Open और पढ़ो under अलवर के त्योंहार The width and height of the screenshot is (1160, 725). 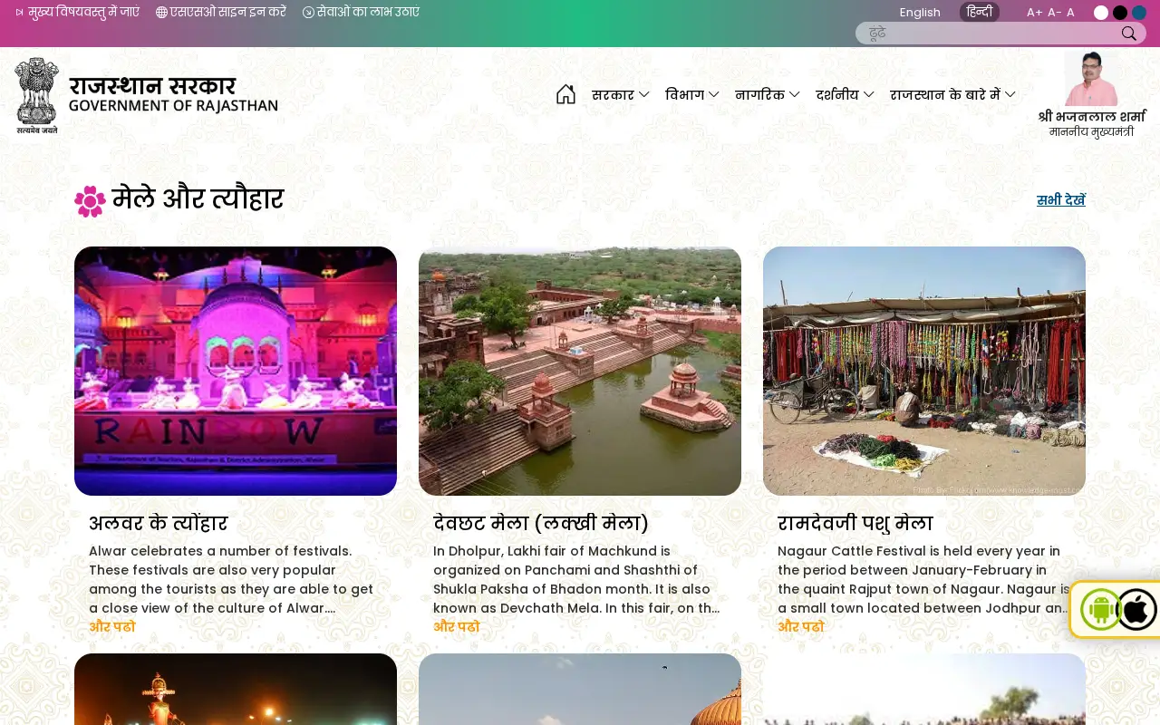(111, 627)
